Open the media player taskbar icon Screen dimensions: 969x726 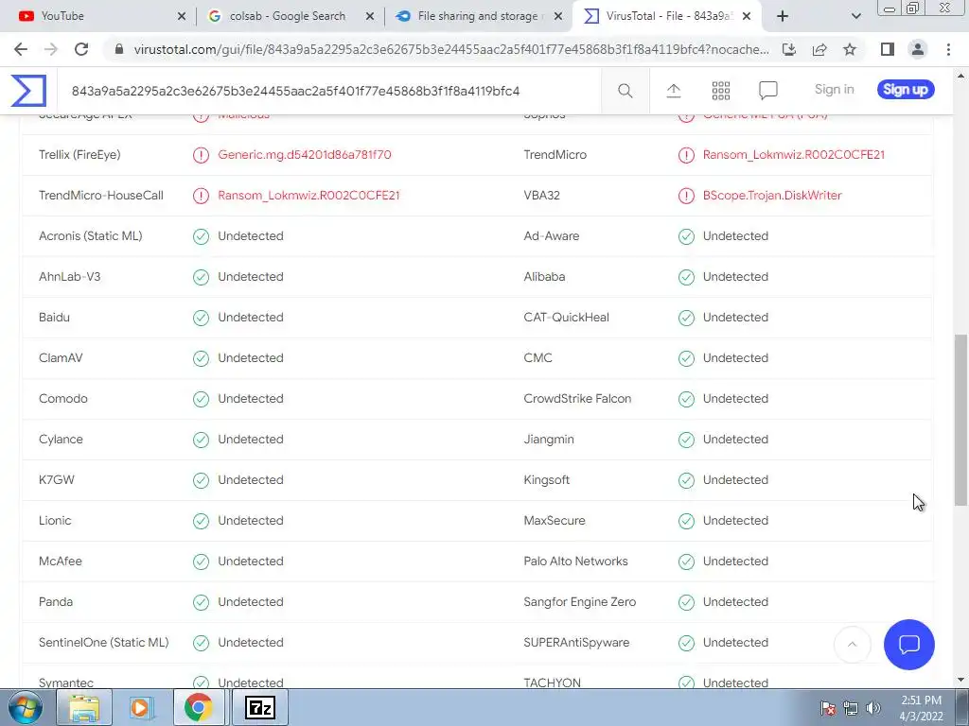click(140, 707)
